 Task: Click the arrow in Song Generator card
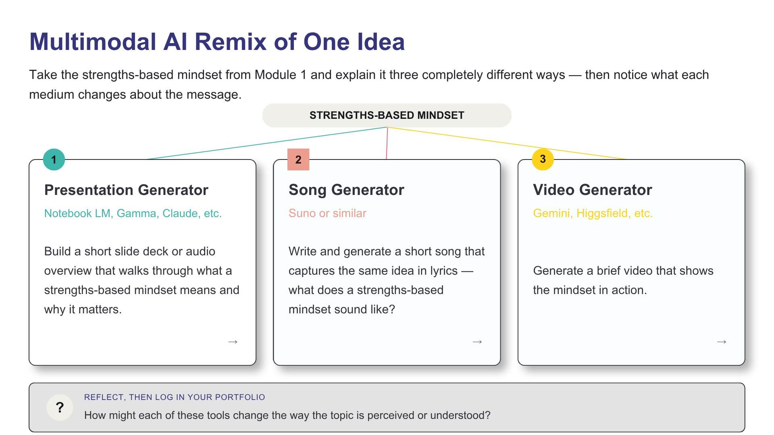477,342
